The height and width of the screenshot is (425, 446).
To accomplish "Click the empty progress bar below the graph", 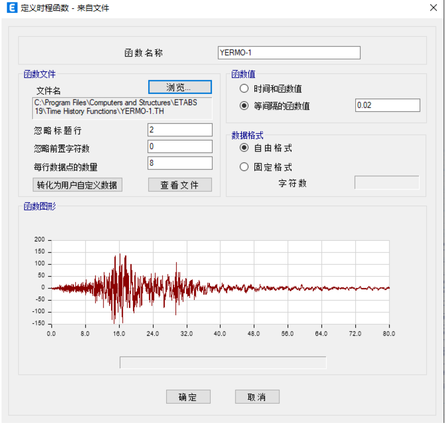I will click(x=223, y=362).
